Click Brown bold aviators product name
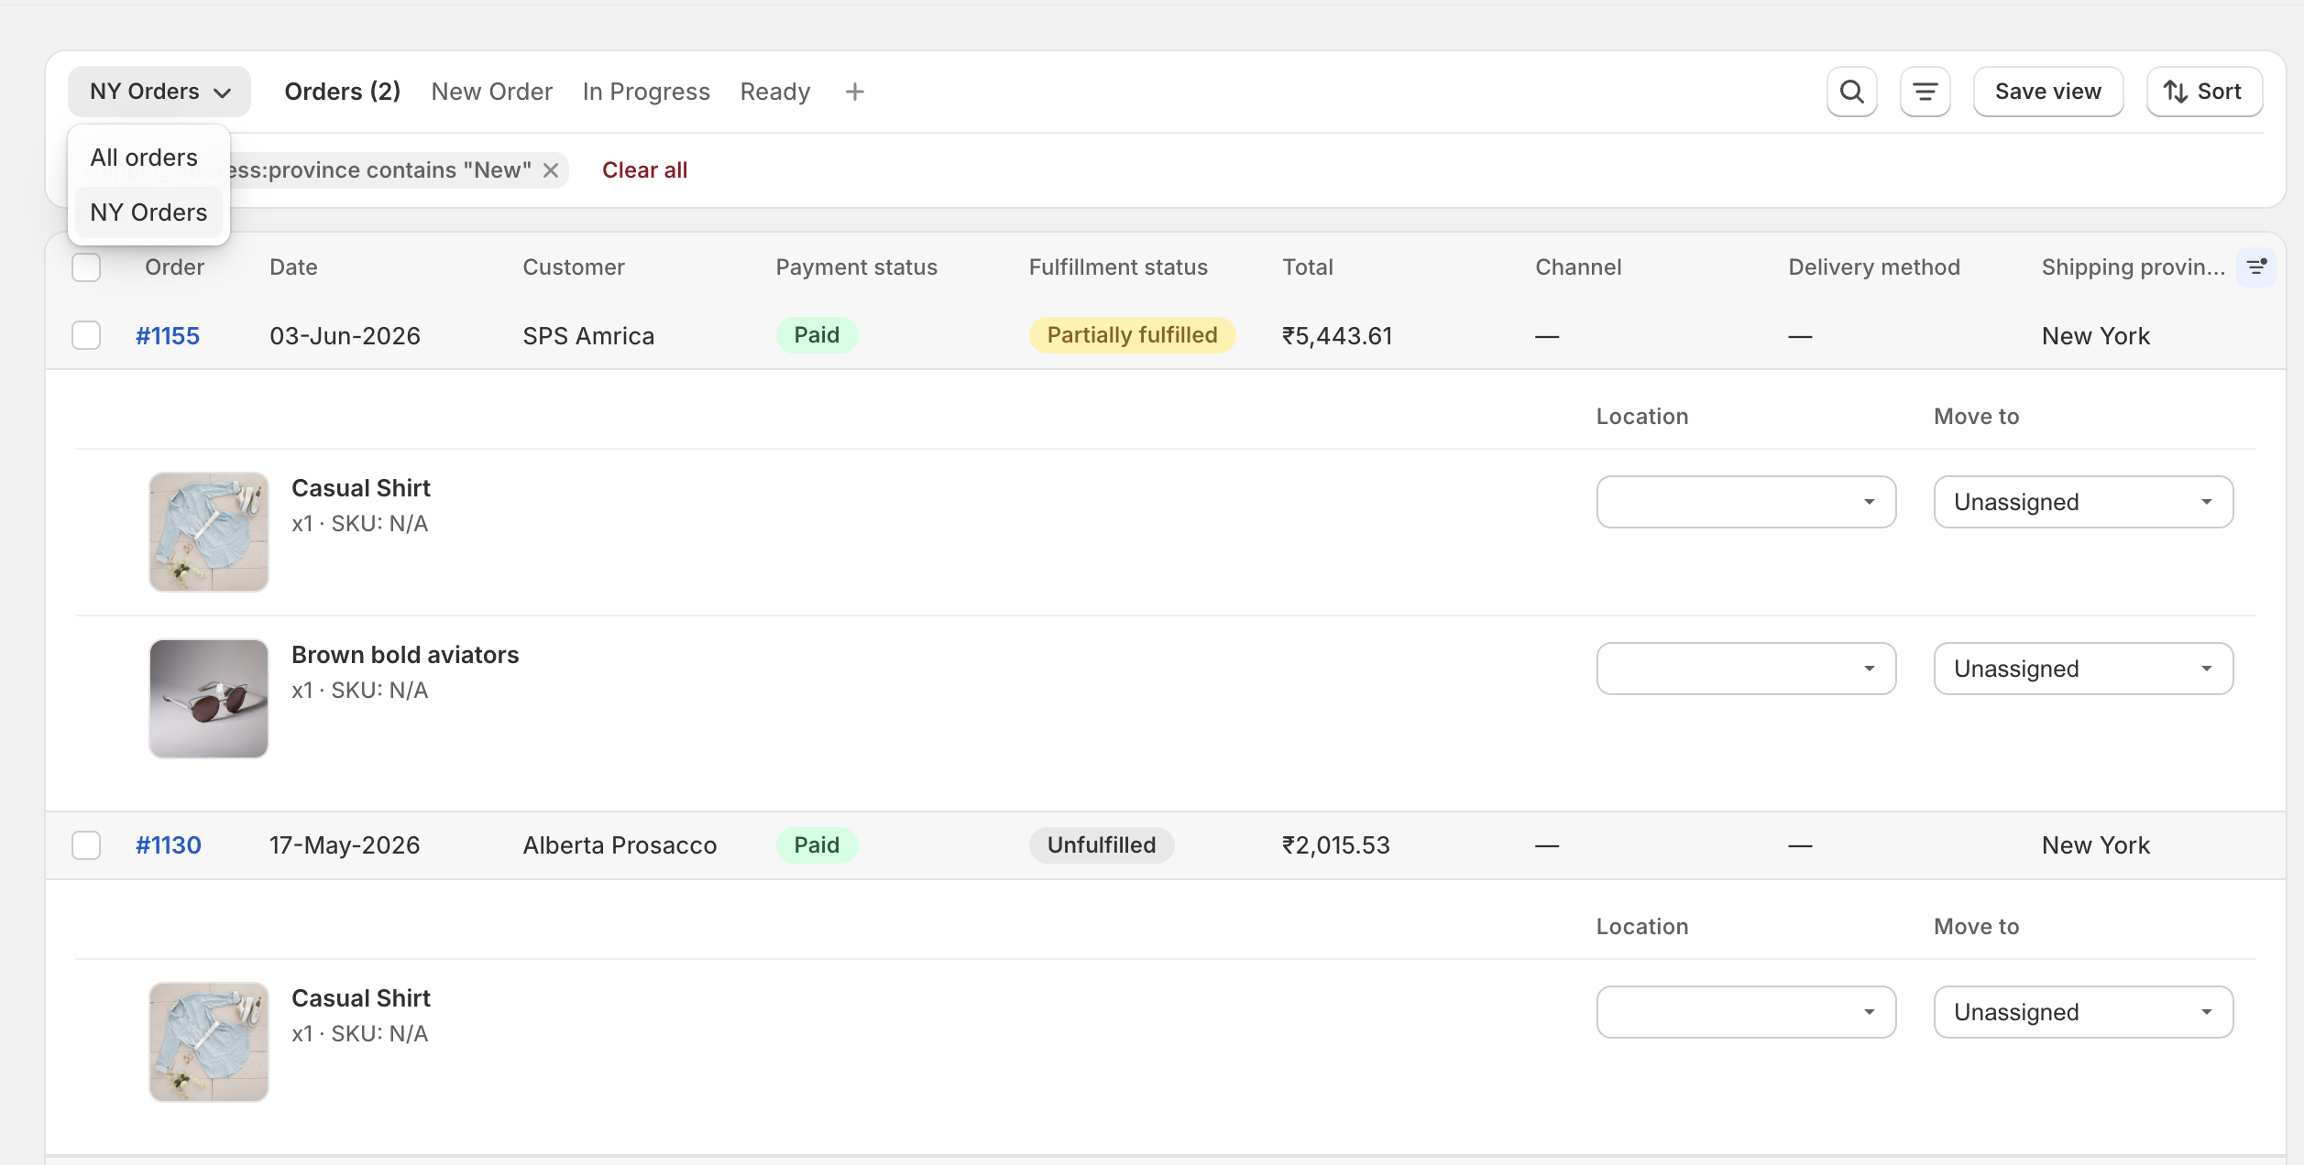The width and height of the screenshot is (2304, 1165). tap(405, 655)
